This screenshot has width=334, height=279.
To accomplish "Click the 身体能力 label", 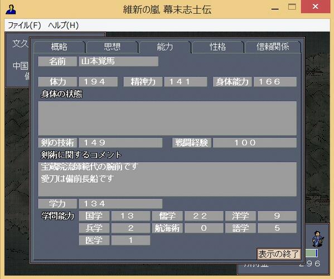I will [233, 82].
